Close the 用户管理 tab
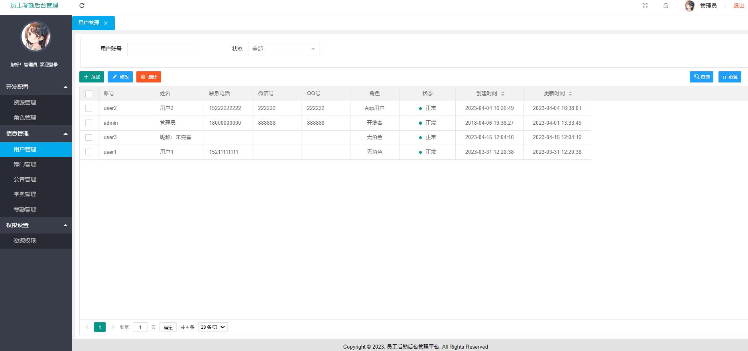The width and height of the screenshot is (748, 351). (106, 23)
